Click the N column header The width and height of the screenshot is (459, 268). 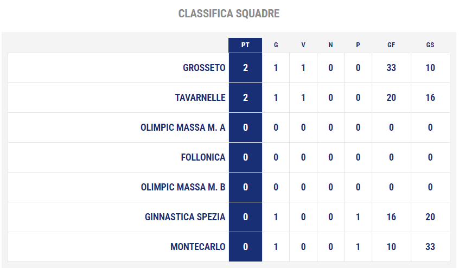click(x=330, y=45)
